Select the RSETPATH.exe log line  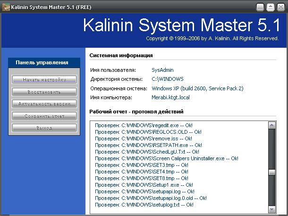pyautogui.click(x=148, y=145)
